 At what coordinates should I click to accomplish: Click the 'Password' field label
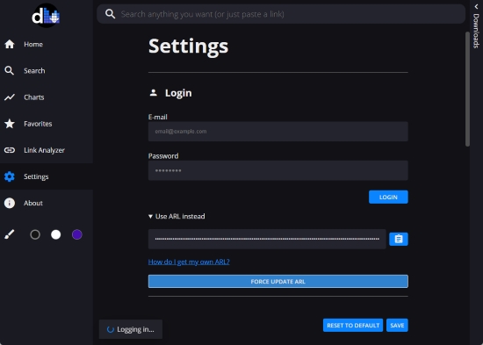[163, 156]
